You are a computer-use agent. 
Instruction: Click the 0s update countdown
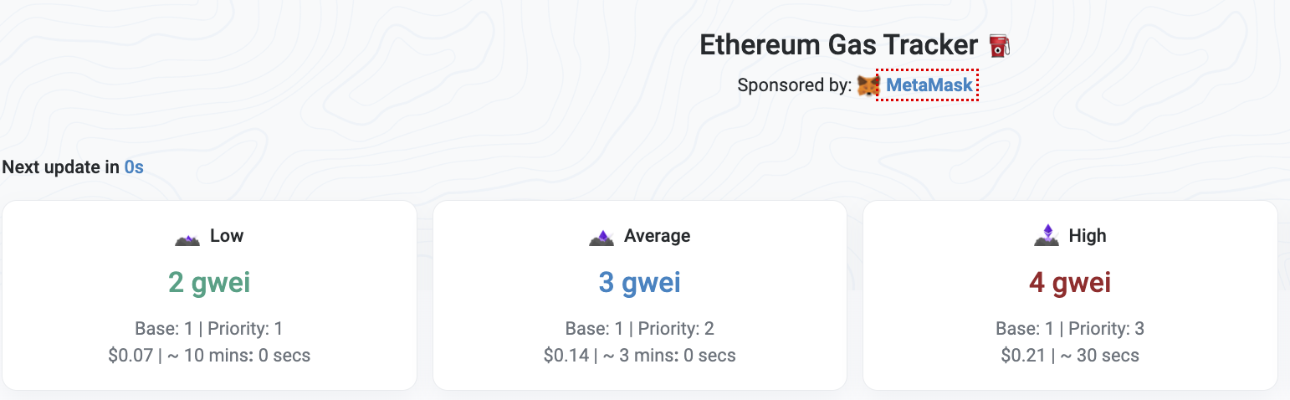tap(134, 167)
